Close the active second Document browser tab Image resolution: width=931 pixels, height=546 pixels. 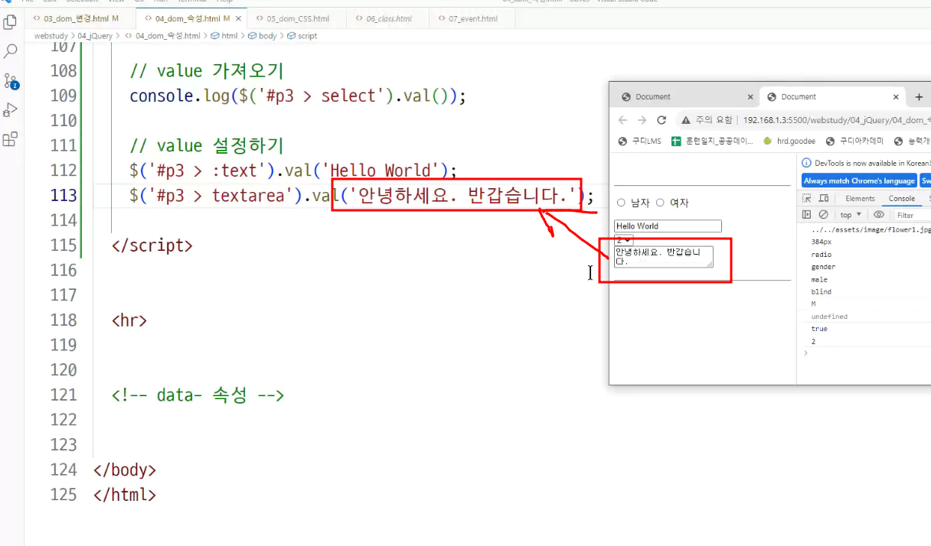point(896,97)
